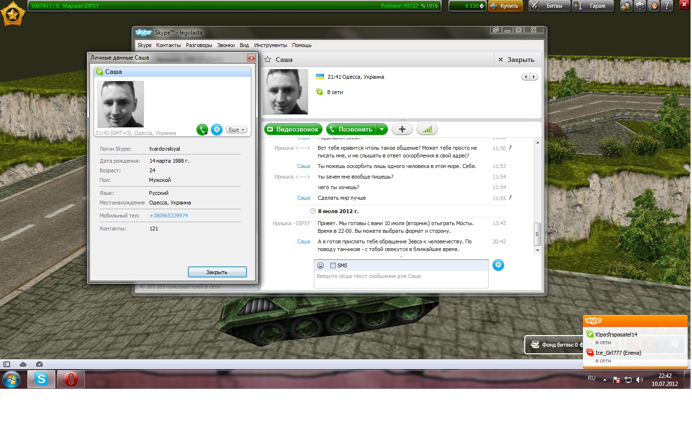692x432 pixels.
Task: Click the blue chat icon in profile card
Action: [217, 130]
